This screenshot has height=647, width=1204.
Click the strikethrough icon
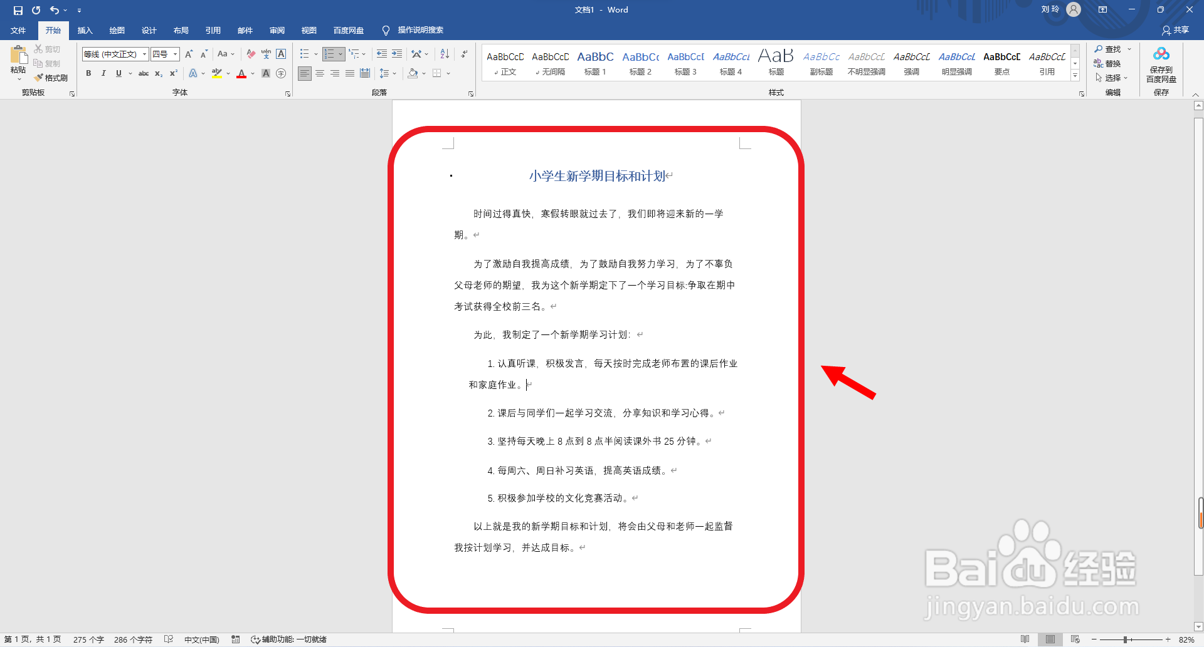pos(143,73)
